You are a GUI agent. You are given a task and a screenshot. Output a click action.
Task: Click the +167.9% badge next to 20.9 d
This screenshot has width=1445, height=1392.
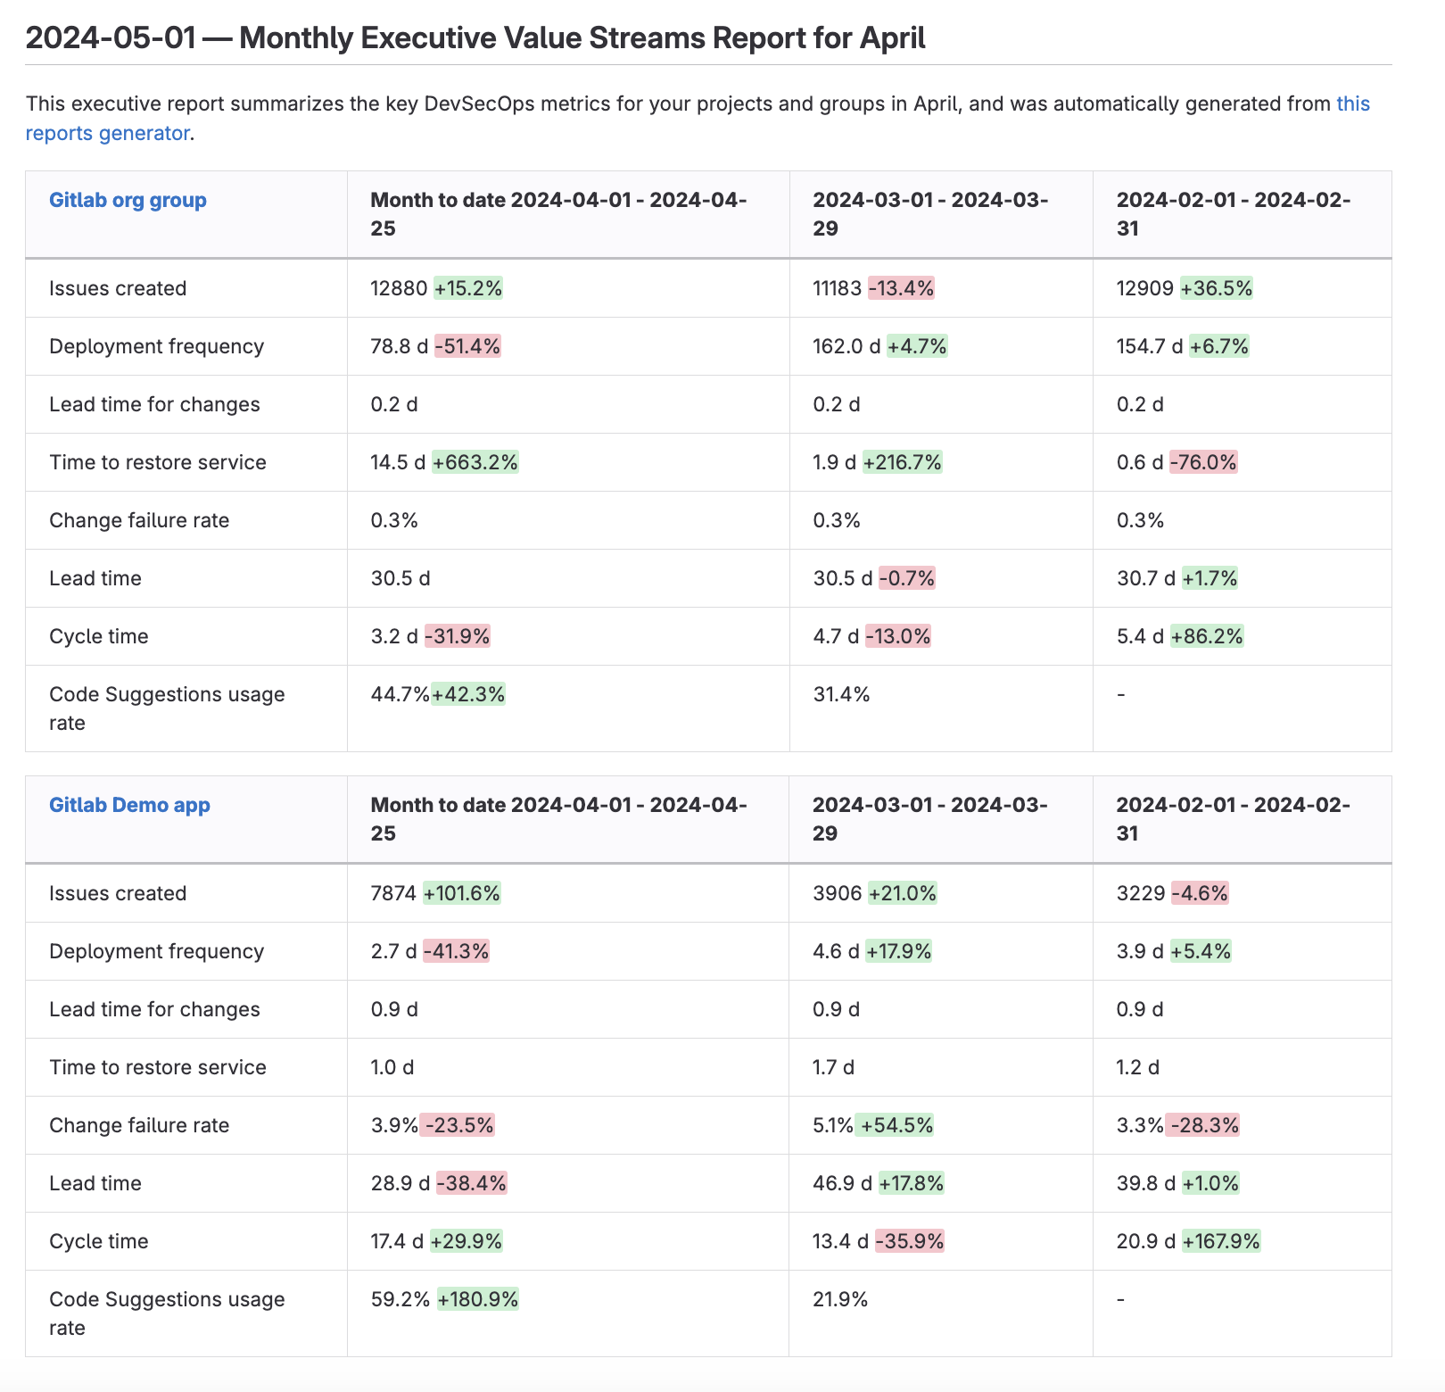[x=1222, y=1241]
